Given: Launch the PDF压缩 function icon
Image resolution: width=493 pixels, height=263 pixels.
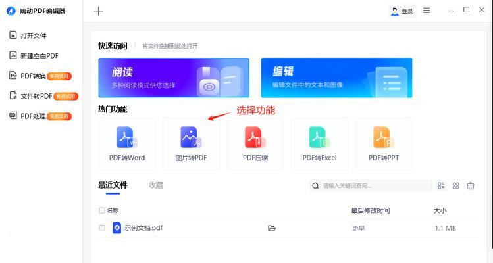Looking at the screenshot, I should coord(255,137).
